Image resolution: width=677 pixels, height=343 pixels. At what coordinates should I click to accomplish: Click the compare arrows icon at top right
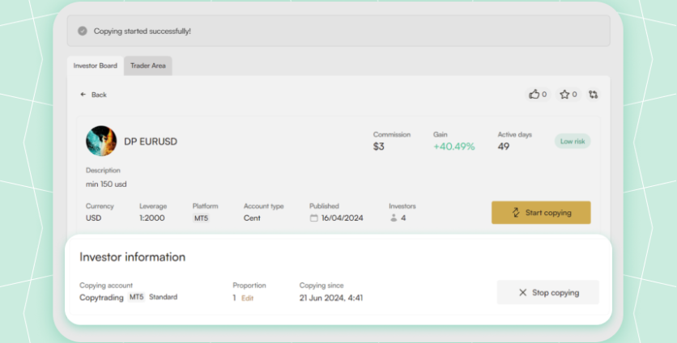pos(594,95)
